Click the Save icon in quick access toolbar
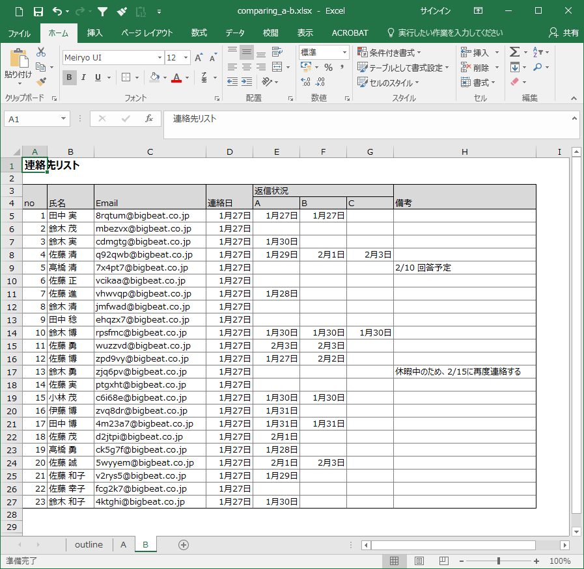584x569 pixels. tap(38, 11)
